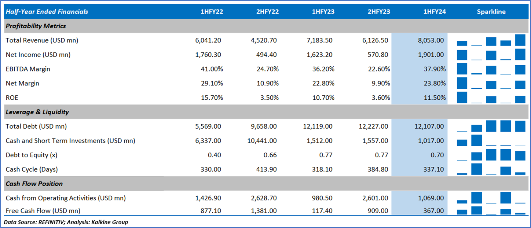Select the Cash Flow Position section header
Viewport: 531px width, 228px height.
(x=34, y=184)
